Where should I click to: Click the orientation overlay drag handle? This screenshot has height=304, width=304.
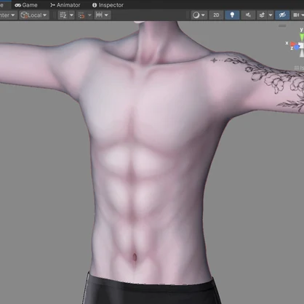(282, 25)
